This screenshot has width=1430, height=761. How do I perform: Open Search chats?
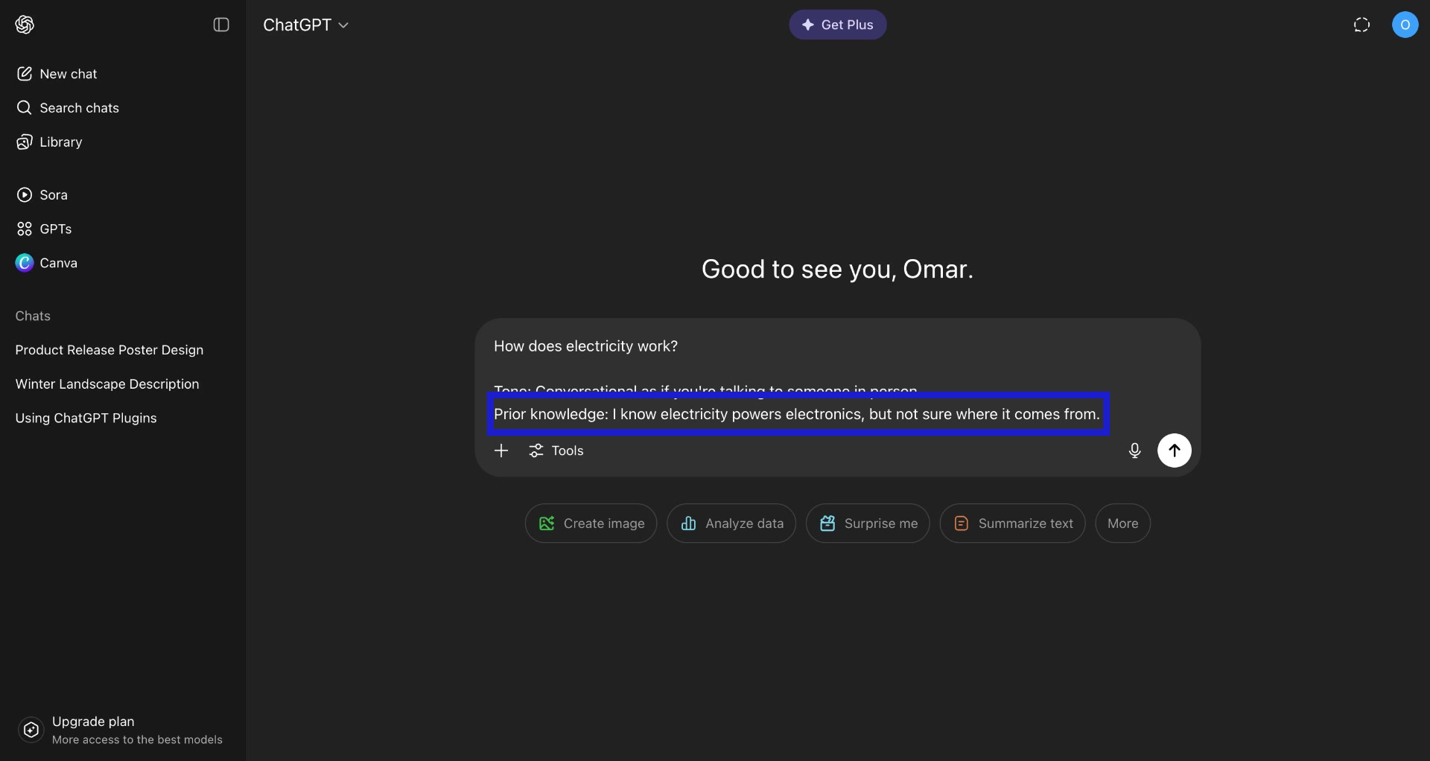click(79, 108)
